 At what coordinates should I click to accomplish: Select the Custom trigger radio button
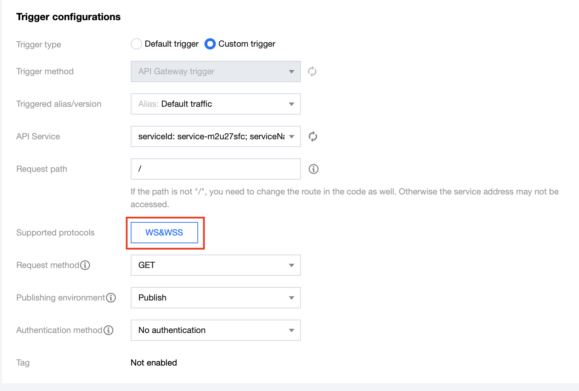210,44
